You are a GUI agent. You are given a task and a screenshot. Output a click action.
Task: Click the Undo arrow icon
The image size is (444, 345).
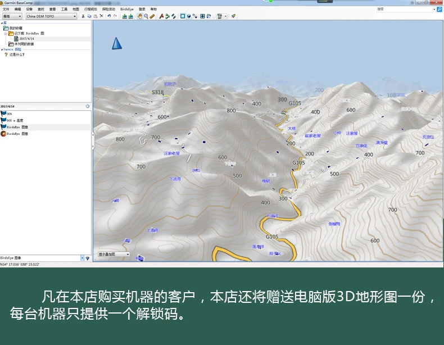(109, 16)
